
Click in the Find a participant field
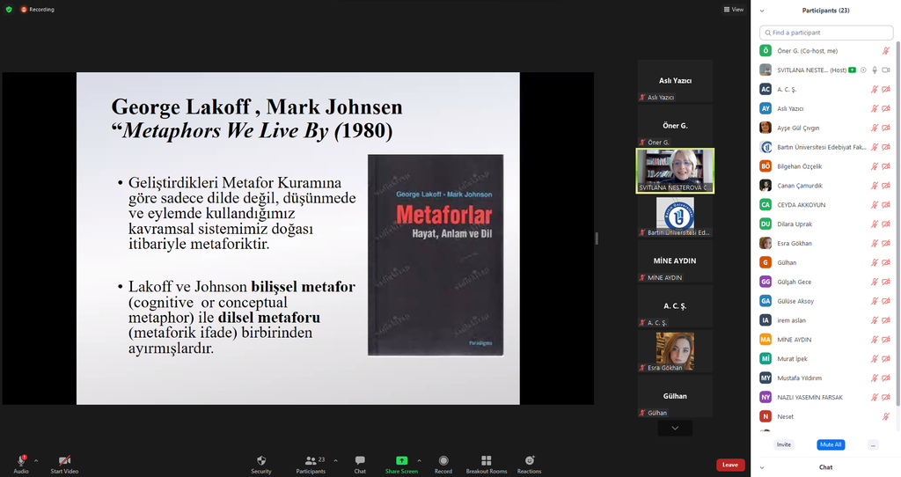(826, 33)
